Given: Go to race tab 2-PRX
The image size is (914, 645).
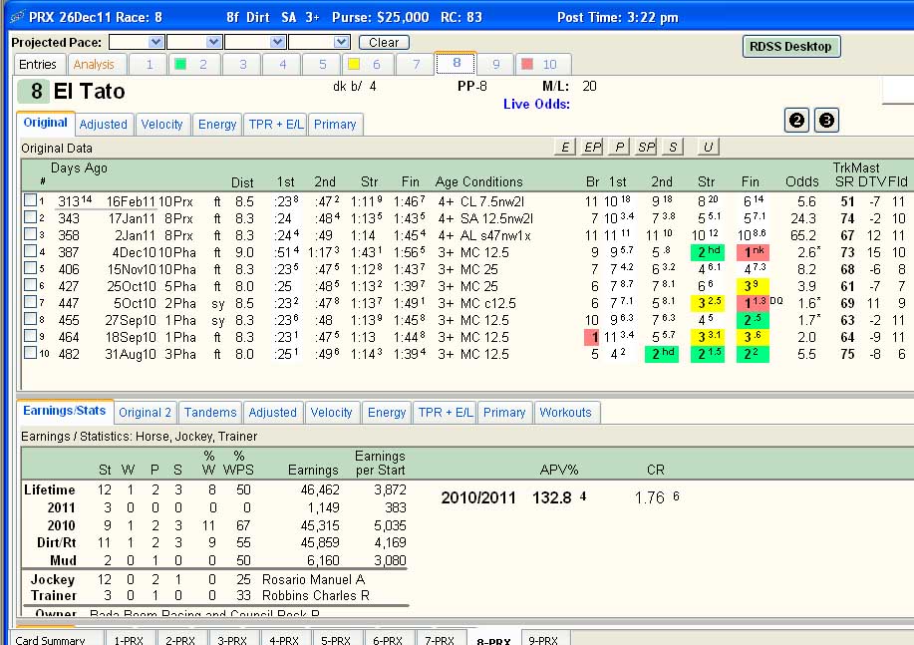Looking at the screenshot, I should (180, 639).
